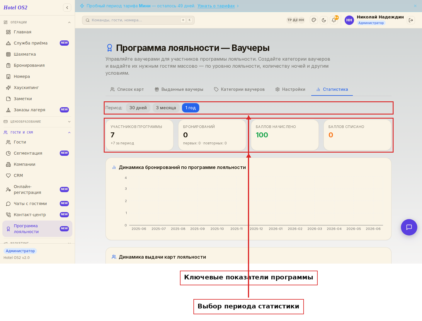Screen dimensions: 422x321
Task: Click the НН user avatar
Action: pyautogui.click(x=349, y=20)
